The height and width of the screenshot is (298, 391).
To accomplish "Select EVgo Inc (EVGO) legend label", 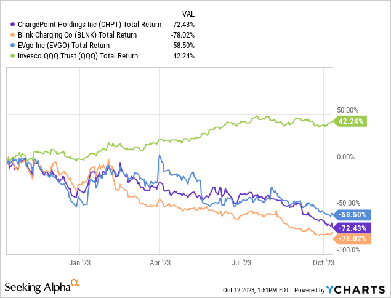I will (x=55, y=46).
